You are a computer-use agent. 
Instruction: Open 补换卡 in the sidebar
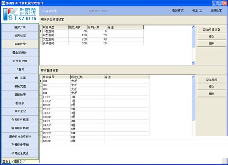(20, 103)
